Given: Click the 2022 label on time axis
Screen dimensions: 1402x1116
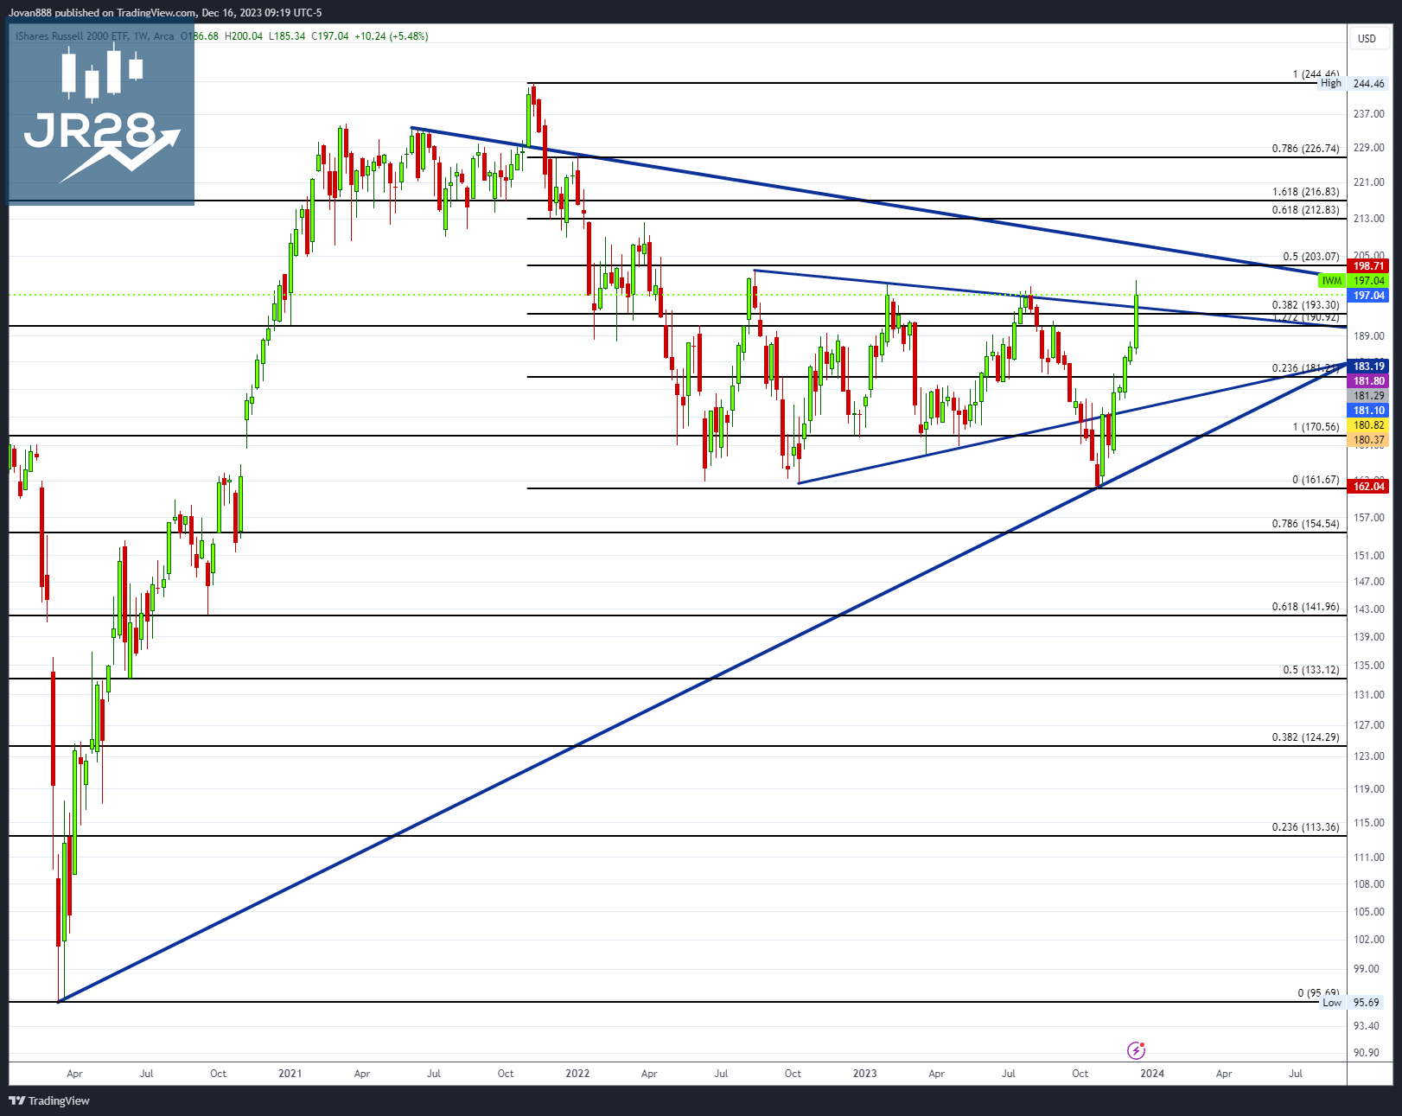Looking at the screenshot, I should coord(577,1074).
